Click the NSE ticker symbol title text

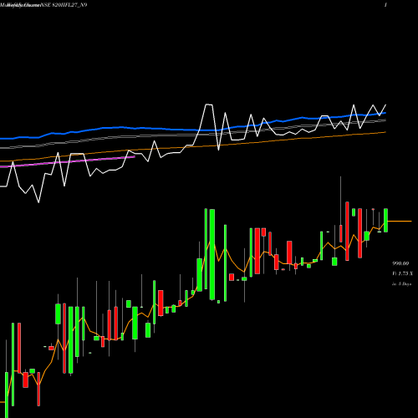[x=64, y=5]
